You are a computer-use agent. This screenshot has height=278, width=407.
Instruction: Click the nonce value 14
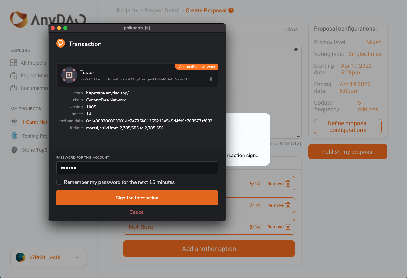[89, 114]
